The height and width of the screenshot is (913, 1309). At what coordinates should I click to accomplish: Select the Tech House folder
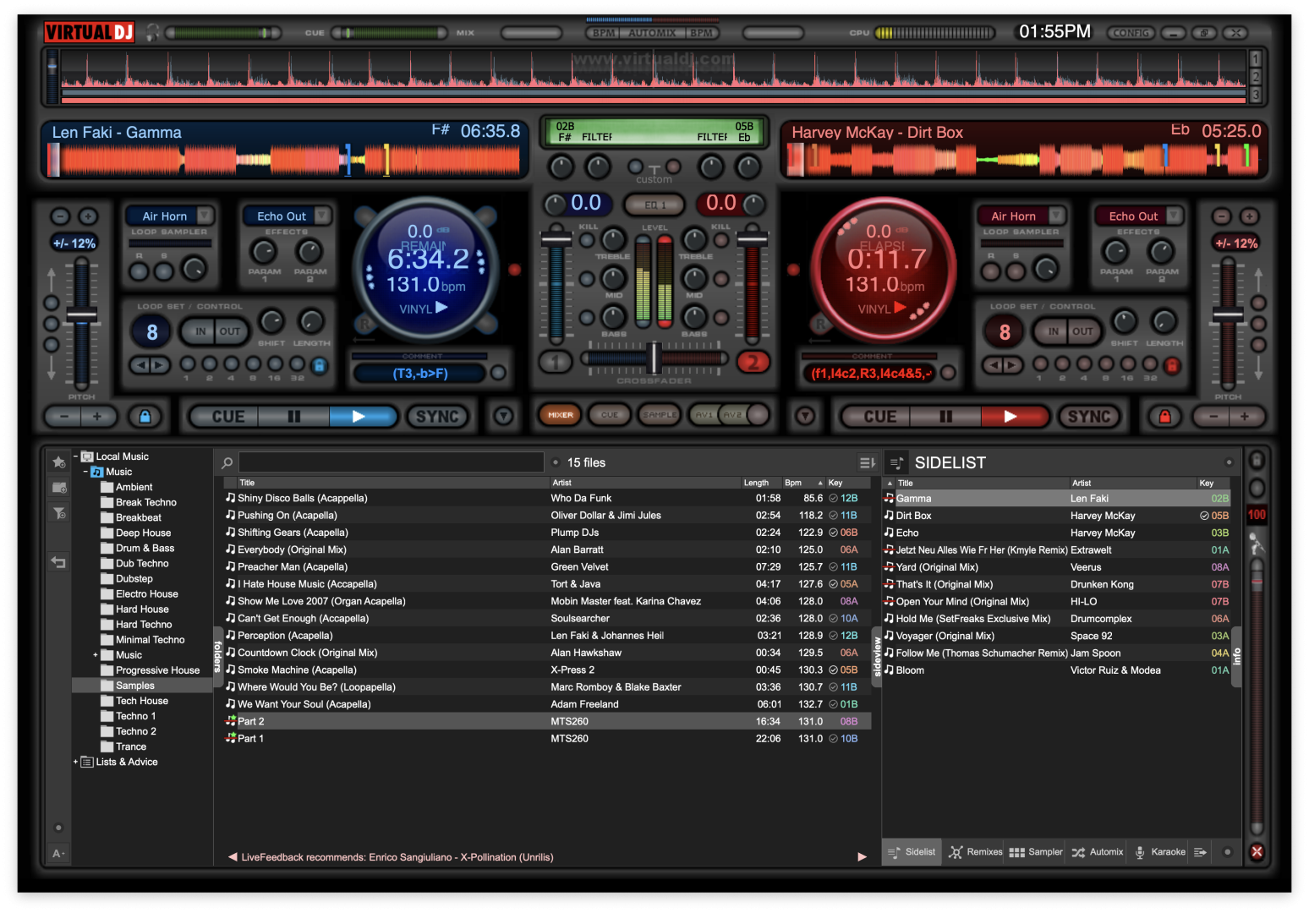click(142, 701)
